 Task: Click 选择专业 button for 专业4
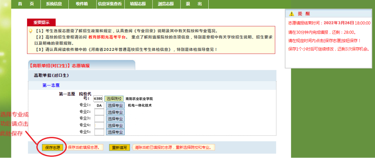[115, 126]
